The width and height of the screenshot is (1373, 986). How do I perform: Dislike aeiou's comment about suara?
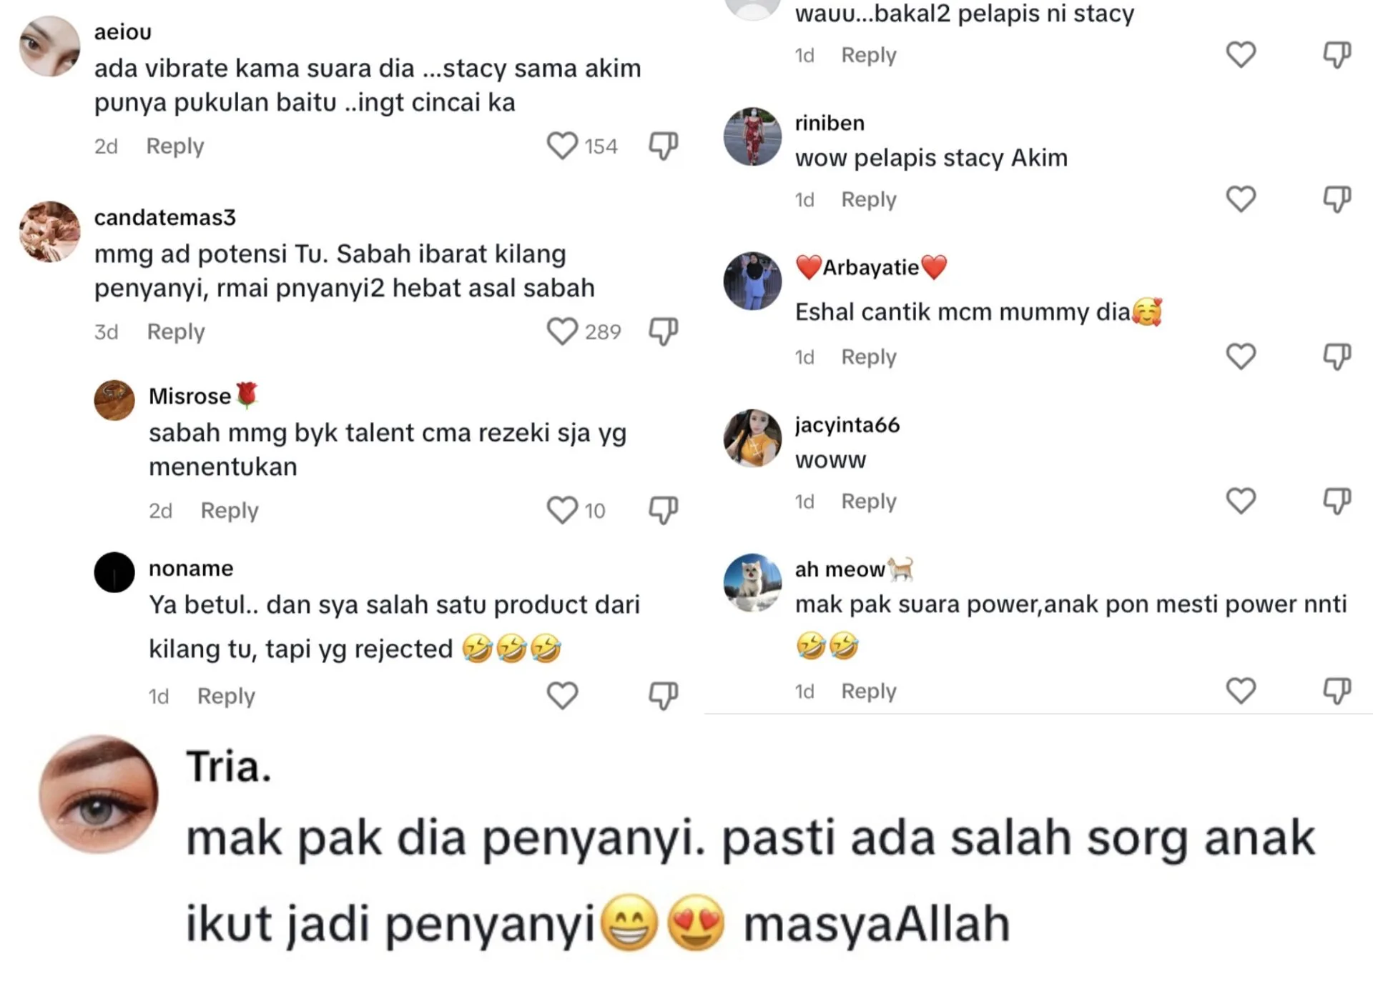663,146
